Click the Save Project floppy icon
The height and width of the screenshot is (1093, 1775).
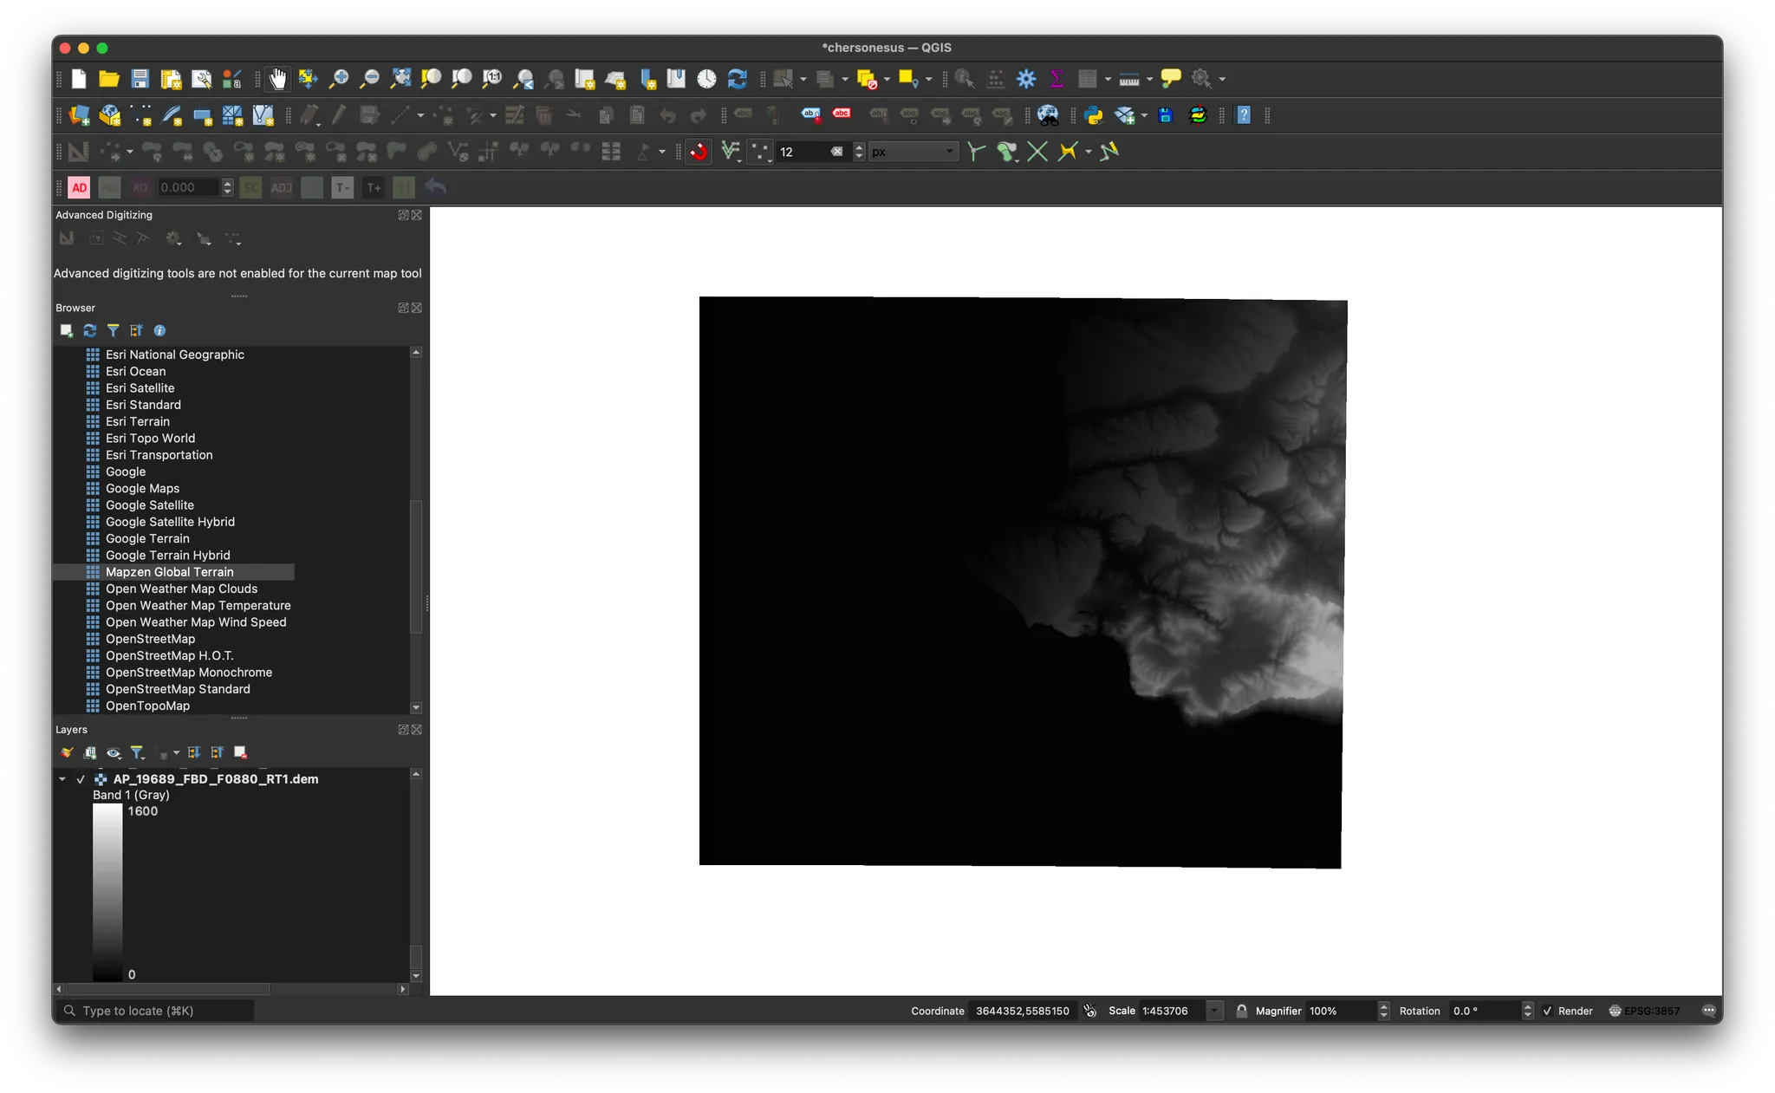[140, 79]
